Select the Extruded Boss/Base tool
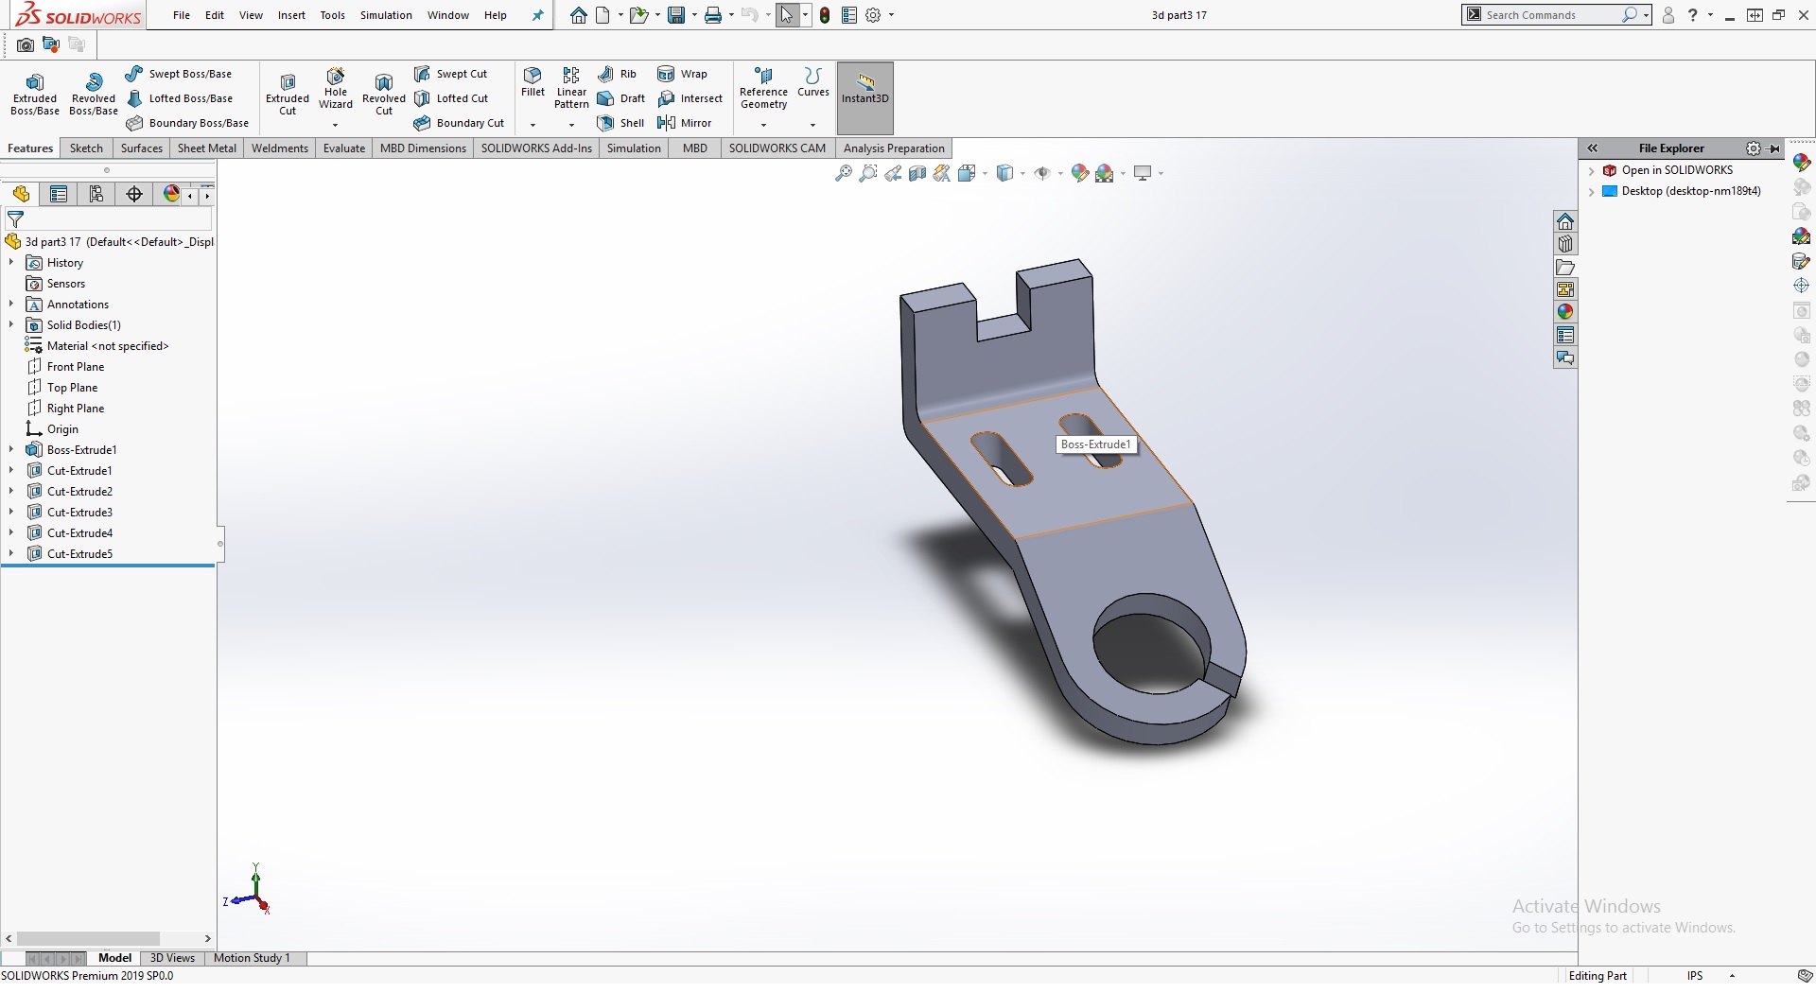Viewport: 1816px width, 993px height. 35,94
